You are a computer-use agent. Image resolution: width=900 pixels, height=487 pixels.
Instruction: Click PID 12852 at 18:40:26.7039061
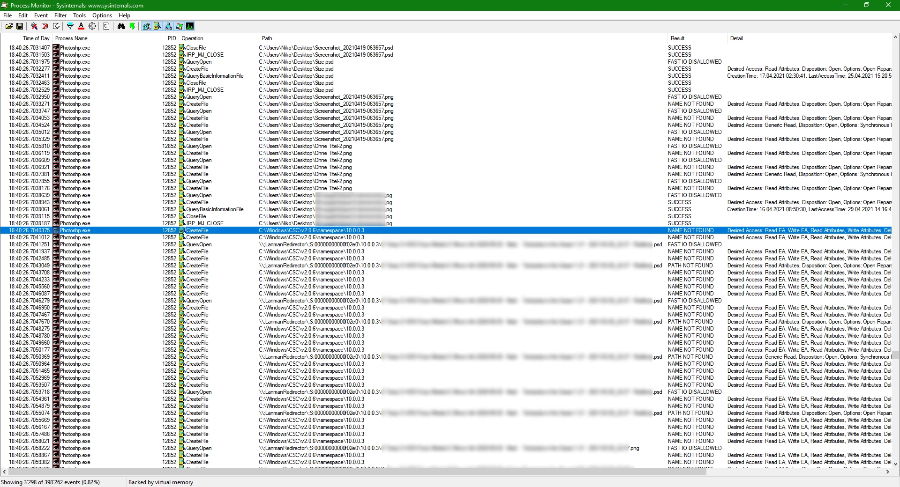click(169, 209)
